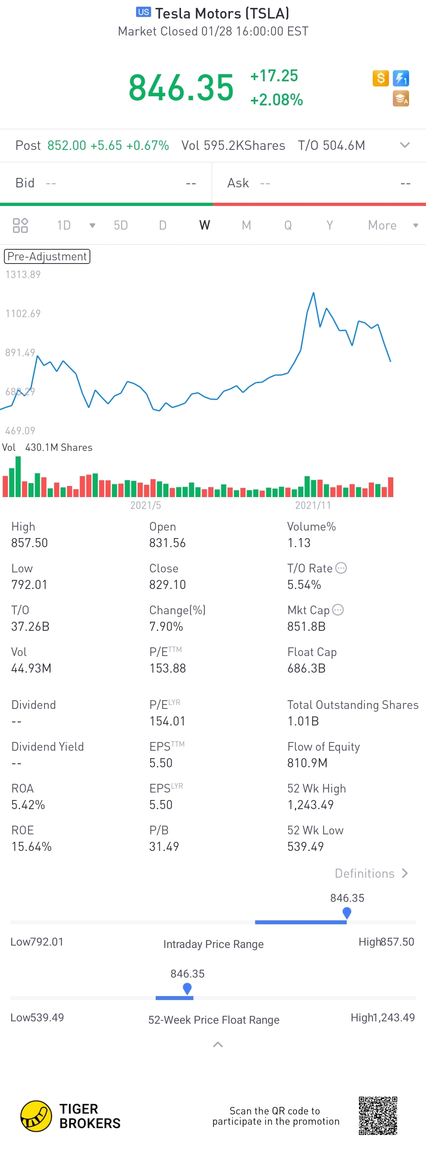Tap the blue lightning bolt icon
426x1174 pixels.
401,79
